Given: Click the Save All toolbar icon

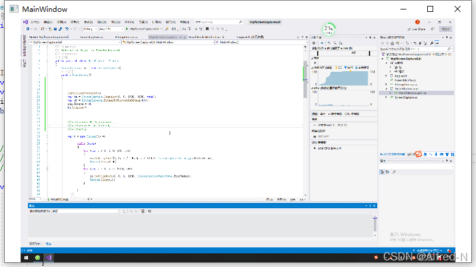Looking at the screenshot, I should click(60, 29).
